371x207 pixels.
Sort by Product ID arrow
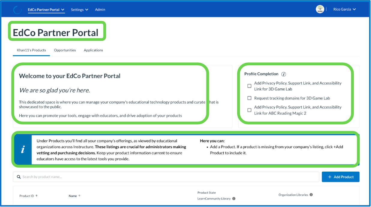(x=37, y=196)
